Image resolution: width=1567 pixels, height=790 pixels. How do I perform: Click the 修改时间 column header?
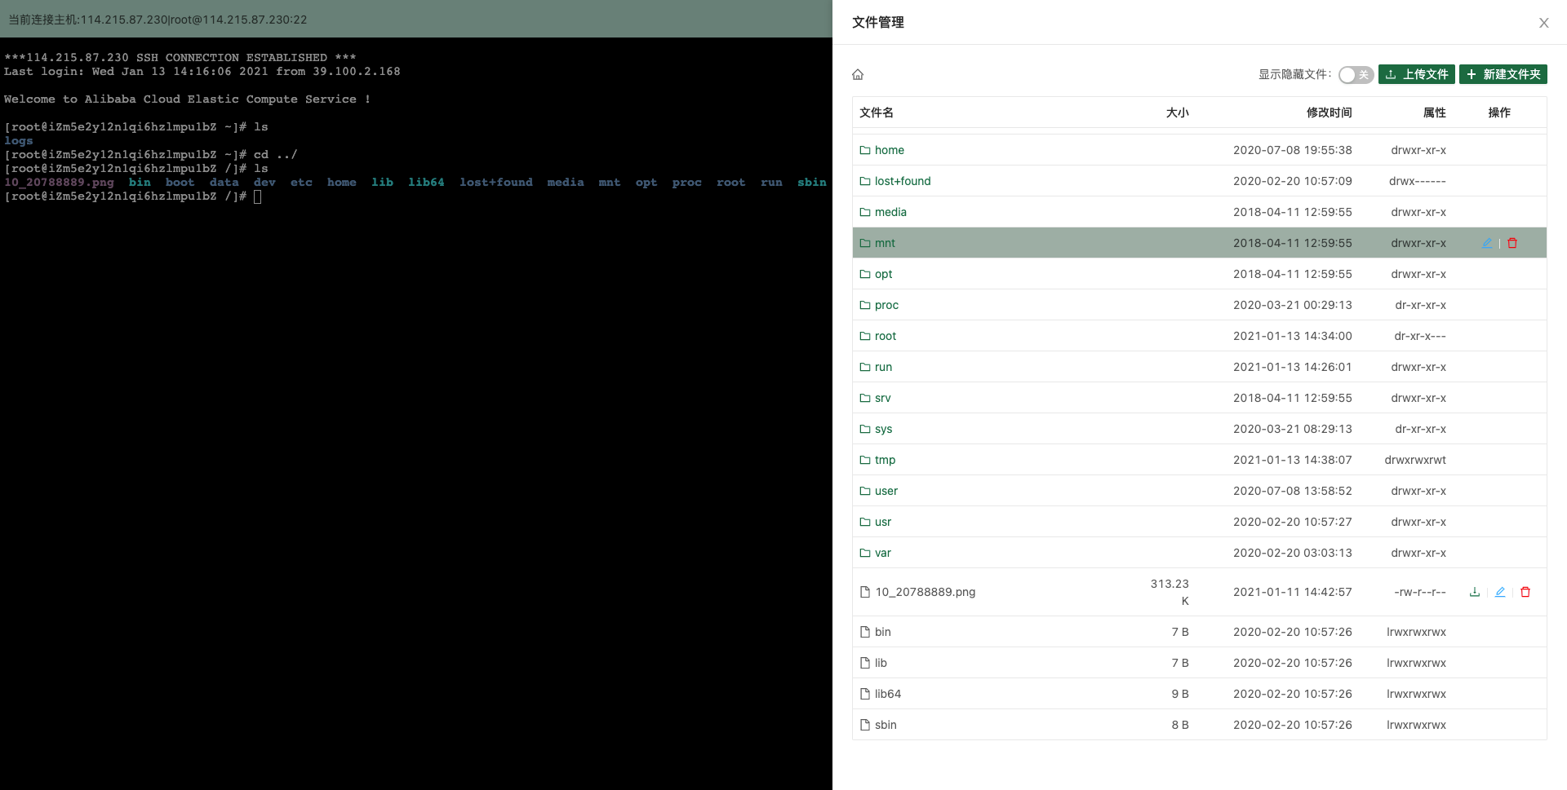click(1330, 113)
